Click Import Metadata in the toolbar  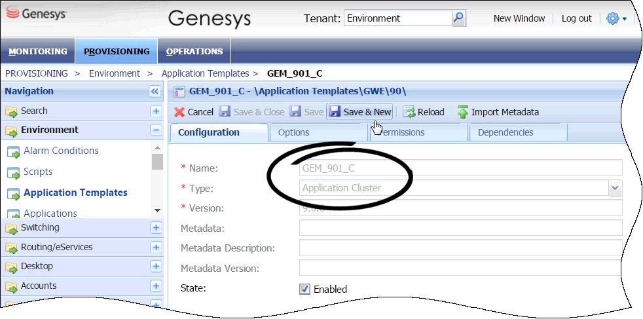click(x=498, y=112)
